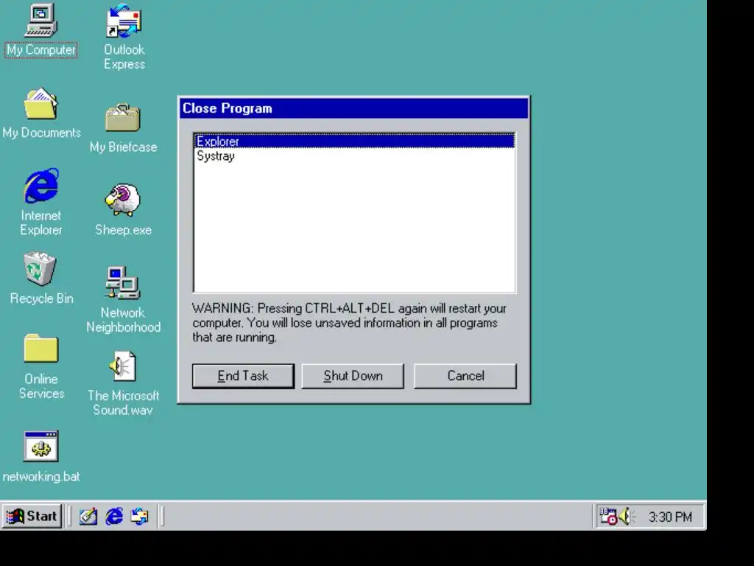Select the My Documents folder icon
754x566 pixels.
point(41,103)
